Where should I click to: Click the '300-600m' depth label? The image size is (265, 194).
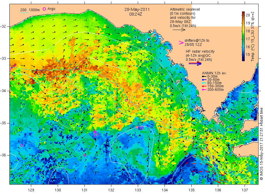(x=215, y=90)
